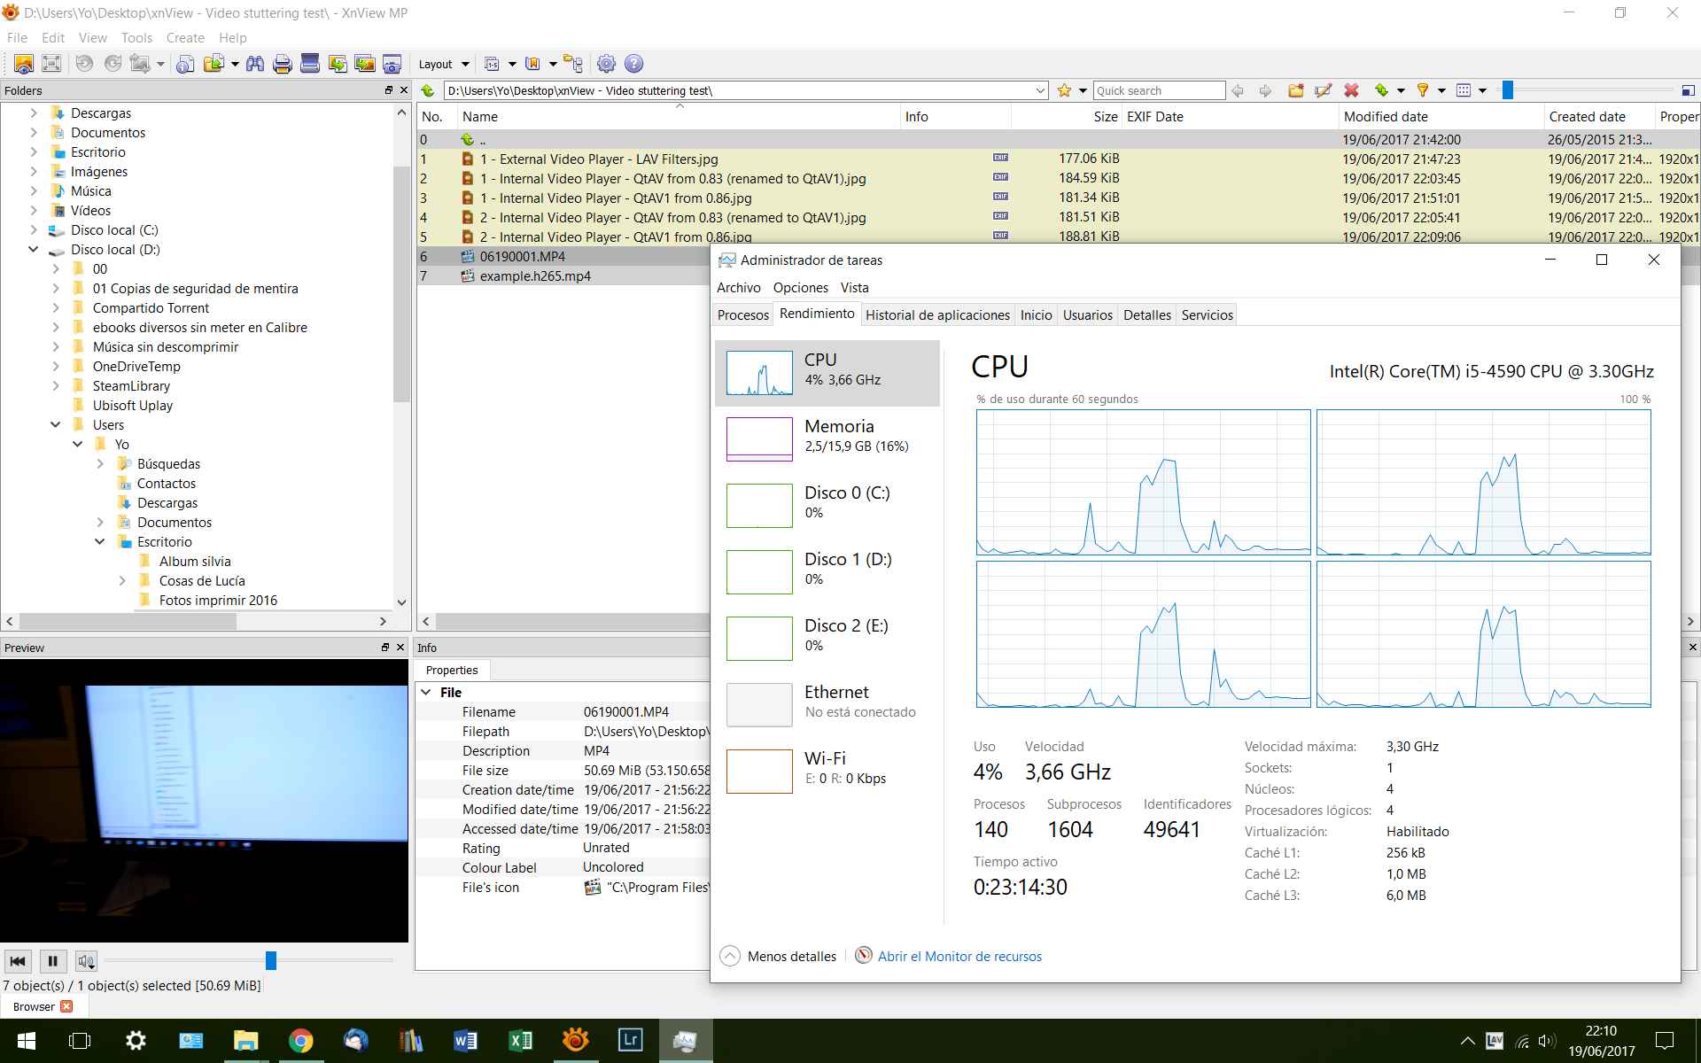
Task: Open the Layout dropdown
Action: click(x=443, y=64)
